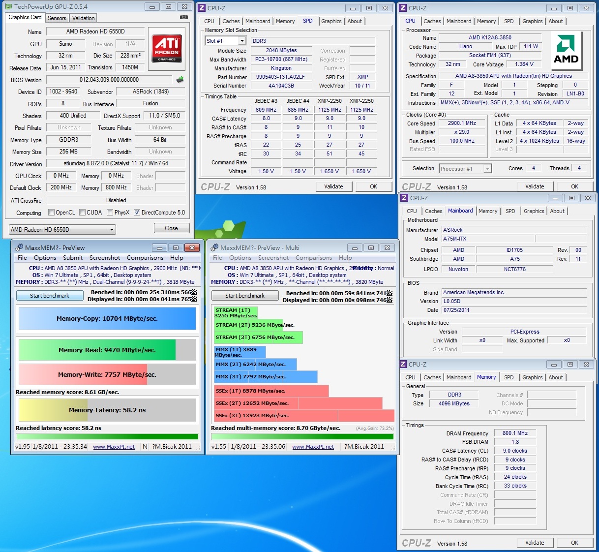Click the MaxxMEM PreView Multi title bar icon
Image resolution: width=599 pixels, height=552 pixels.
214,247
